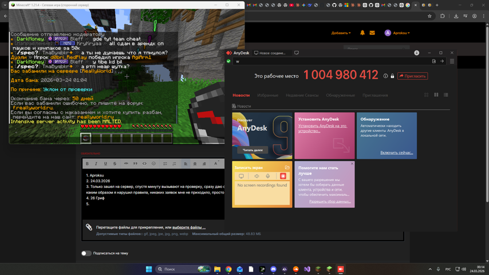Show hidden system tray icons chevron

point(430,269)
